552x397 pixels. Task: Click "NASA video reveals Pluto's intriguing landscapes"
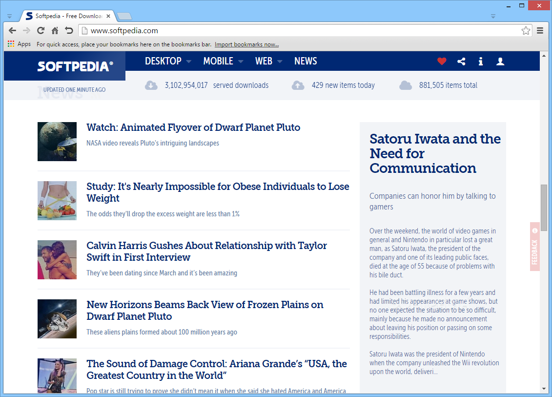153,143
